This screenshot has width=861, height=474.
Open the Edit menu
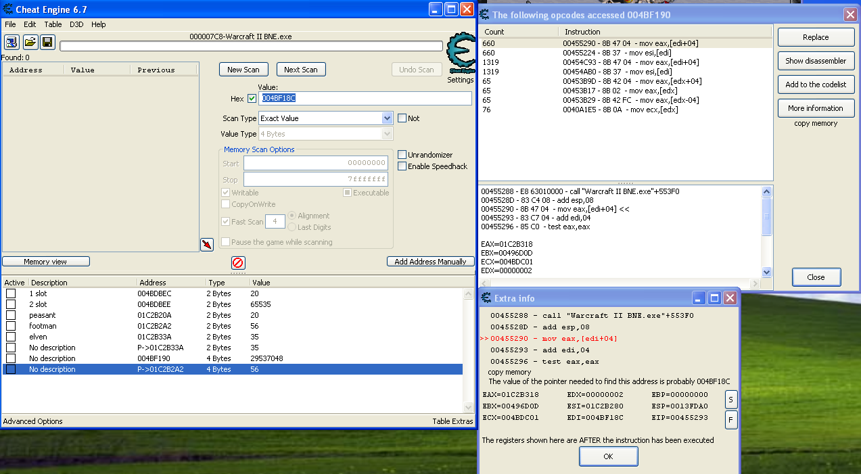coord(30,24)
